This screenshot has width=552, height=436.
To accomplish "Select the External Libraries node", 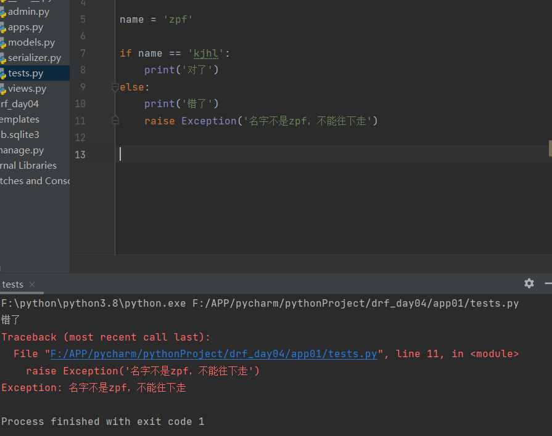I will coord(28,166).
